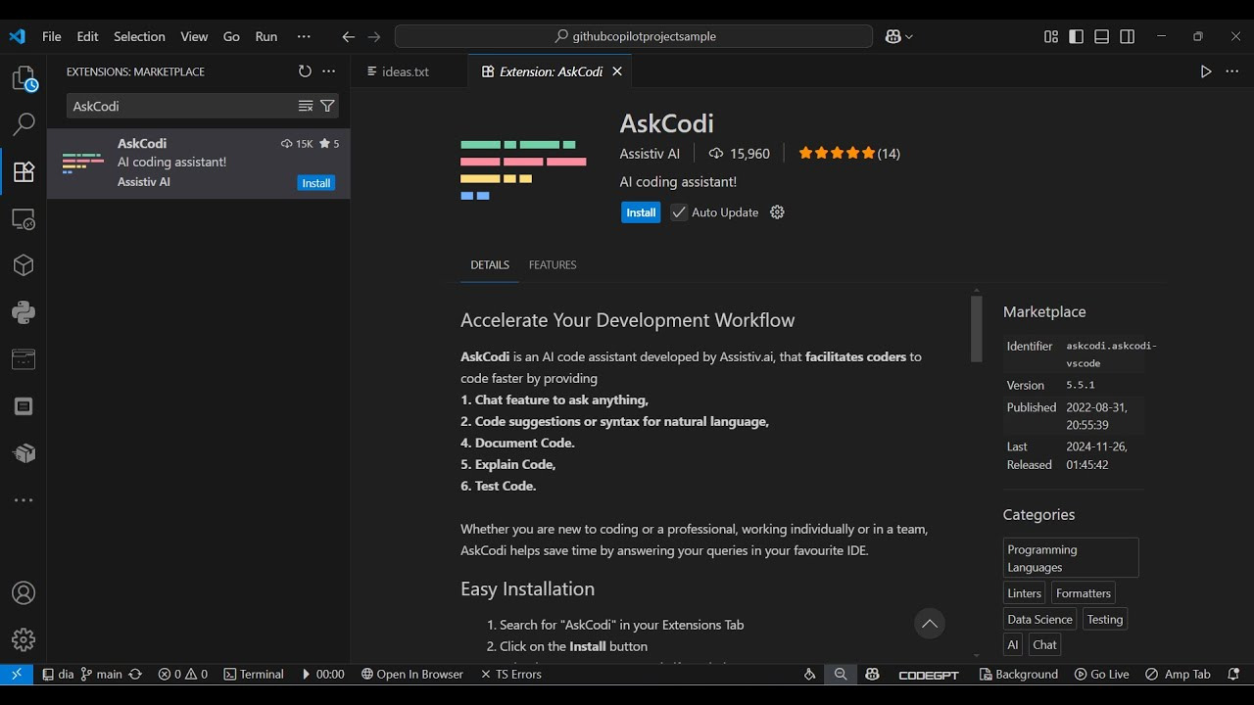
Task: Open notifications bell in status bar
Action: pyautogui.click(x=1232, y=674)
